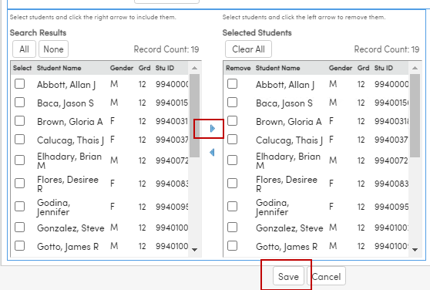
Task: Mark Abbott, Allan J for removal
Action: (x=232, y=84)
